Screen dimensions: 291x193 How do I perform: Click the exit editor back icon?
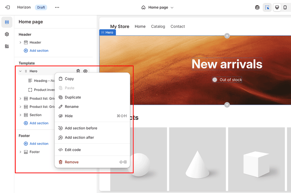point(7,7)
